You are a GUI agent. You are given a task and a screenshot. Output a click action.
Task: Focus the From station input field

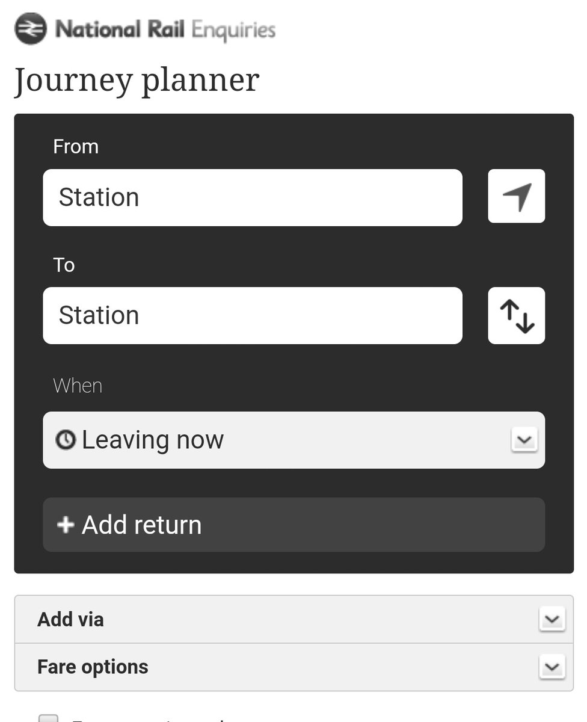pyautogui.click(x=253, y=197)
